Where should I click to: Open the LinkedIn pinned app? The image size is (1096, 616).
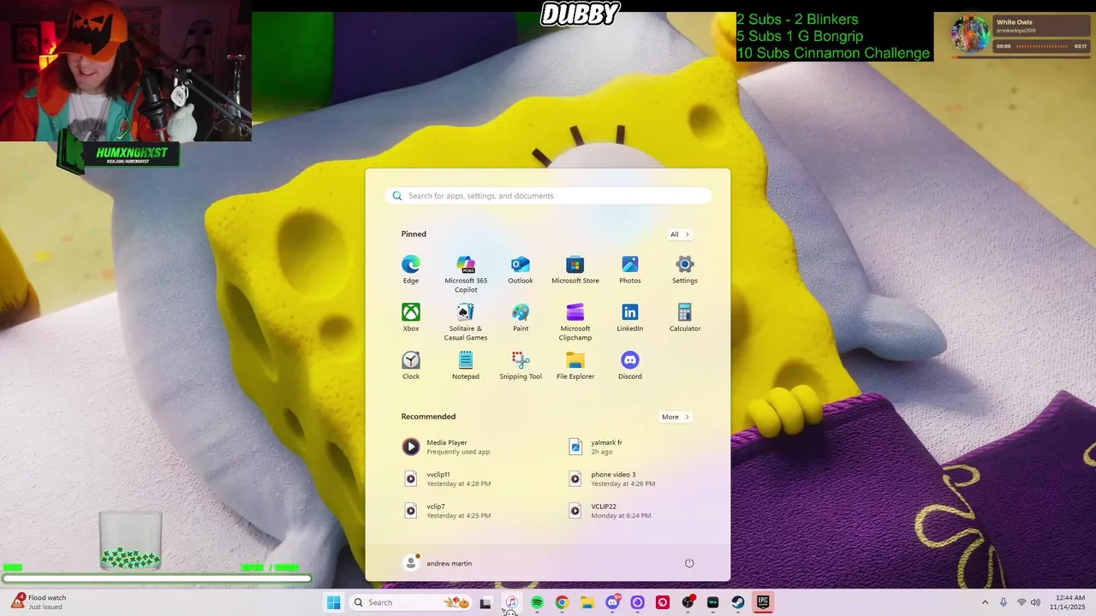pyautogui.click(x=630, y=317)
